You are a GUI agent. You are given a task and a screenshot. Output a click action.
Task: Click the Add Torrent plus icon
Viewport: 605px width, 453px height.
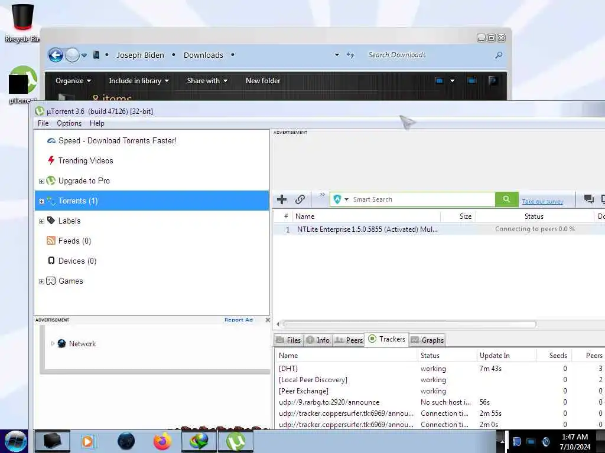tap(282, 199)
